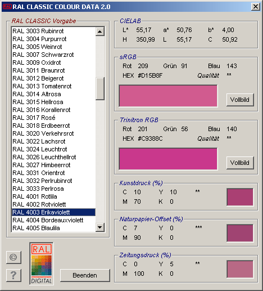Select RAL 3022 Lachsrot in the list
Screen dimensions: 263x291
pyautogui.click(x=53, y=141)
